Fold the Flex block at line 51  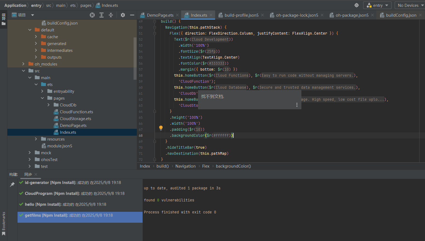click(x=155, y=33)
